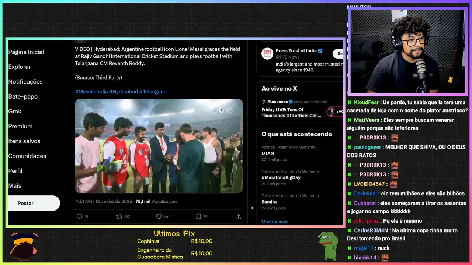Click the streamer webcam feed

pos(407,52)
